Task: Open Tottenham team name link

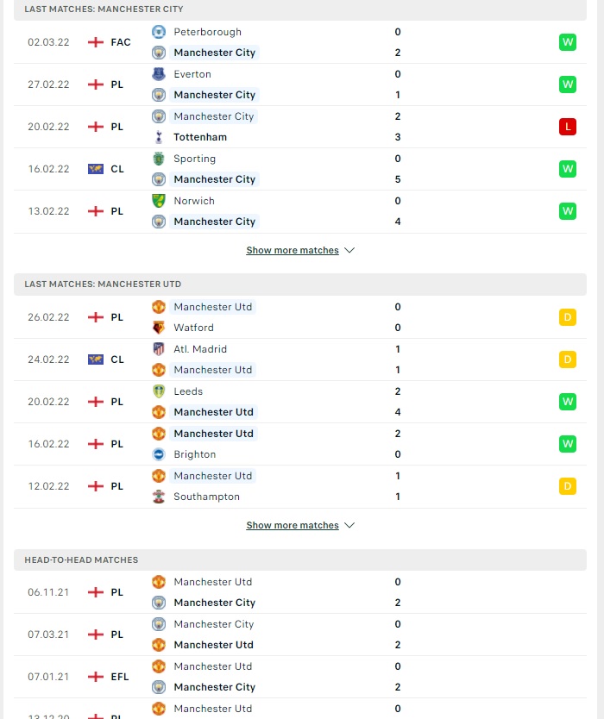Action: (x=200, y=137)
